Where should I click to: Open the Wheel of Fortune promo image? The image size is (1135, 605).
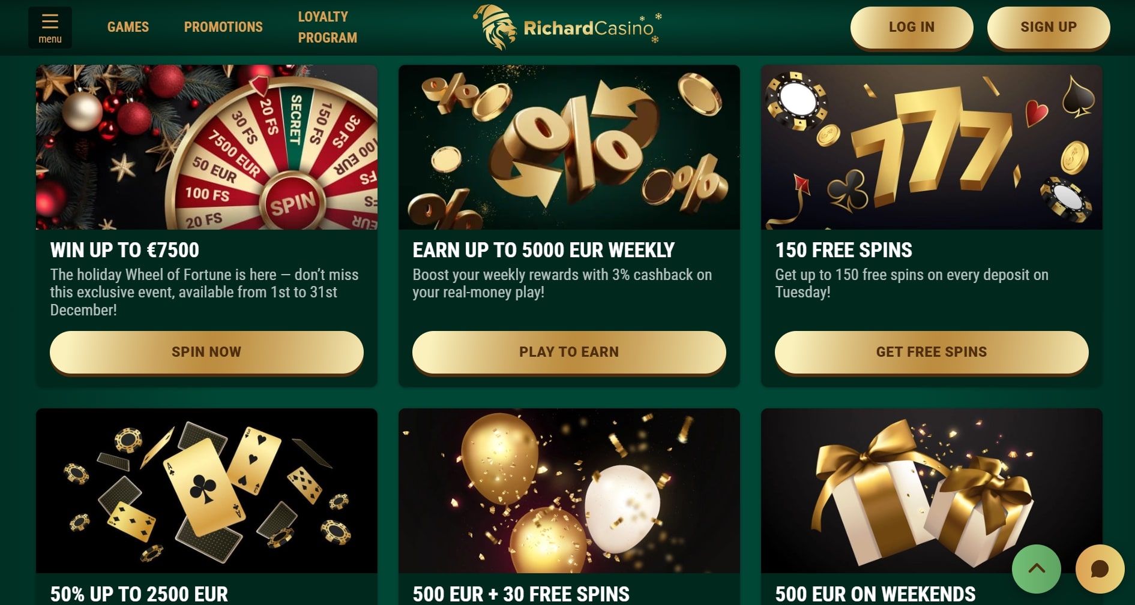(x=206, y=147)
